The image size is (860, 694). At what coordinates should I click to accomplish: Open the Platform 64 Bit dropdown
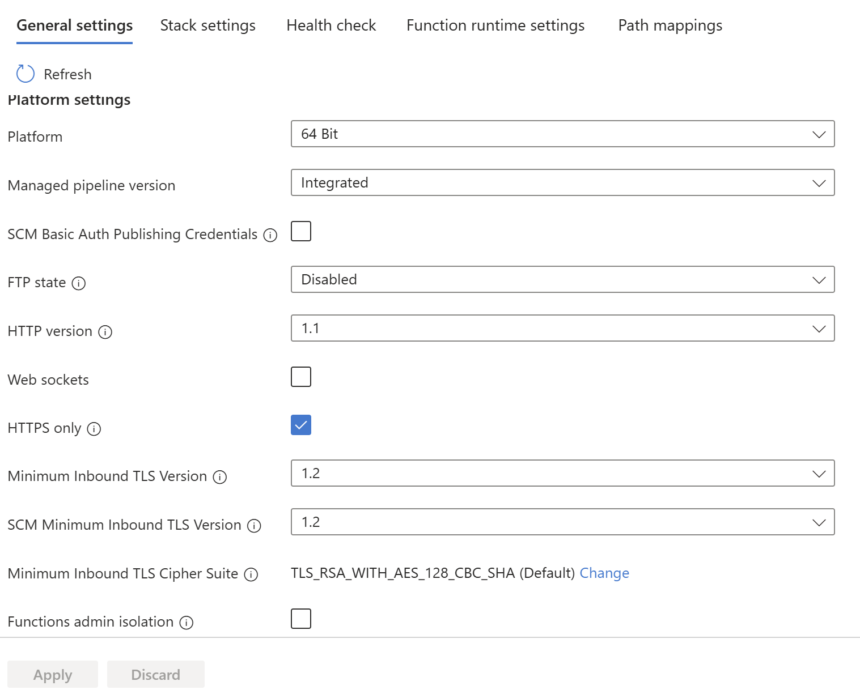[562, 134]
